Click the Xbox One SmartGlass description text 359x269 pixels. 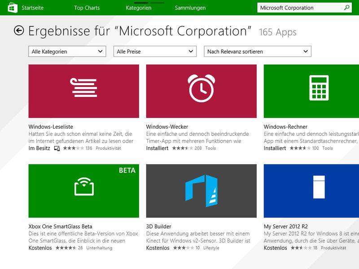click(x=83, y=237)
